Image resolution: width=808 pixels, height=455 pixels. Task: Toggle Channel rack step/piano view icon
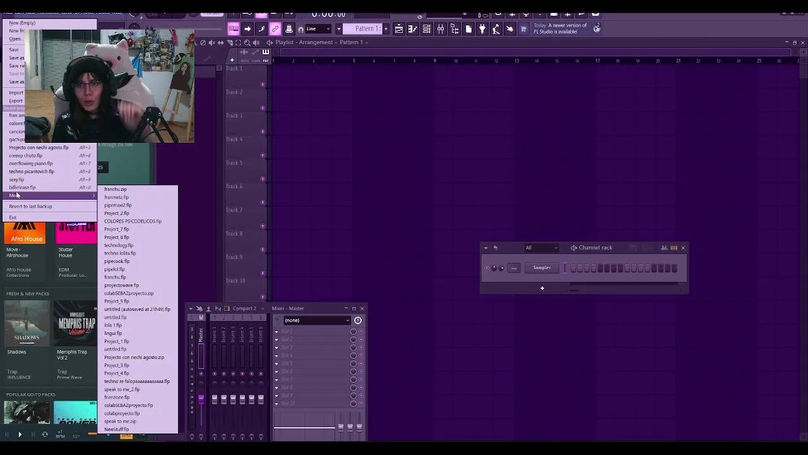(x=674, y=248)
